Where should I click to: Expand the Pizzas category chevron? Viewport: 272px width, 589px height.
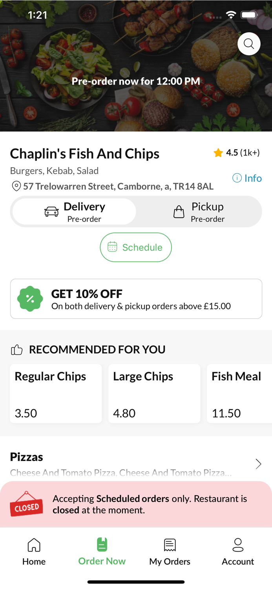258,464
